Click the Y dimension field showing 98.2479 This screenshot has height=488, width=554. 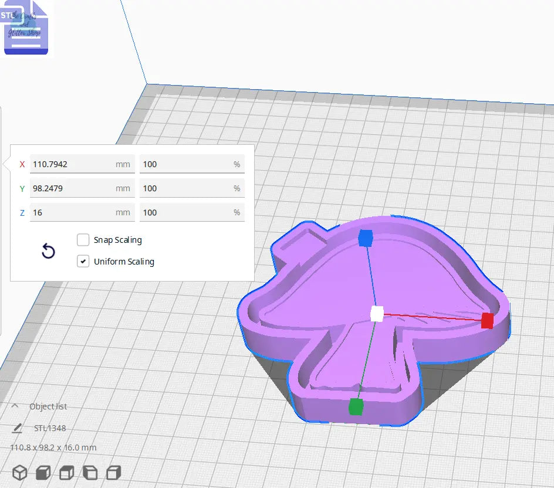click(76, 188)
